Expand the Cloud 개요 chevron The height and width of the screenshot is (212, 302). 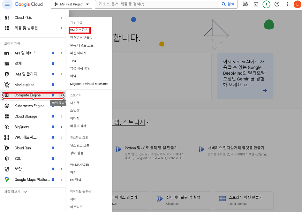pos(61,18)
